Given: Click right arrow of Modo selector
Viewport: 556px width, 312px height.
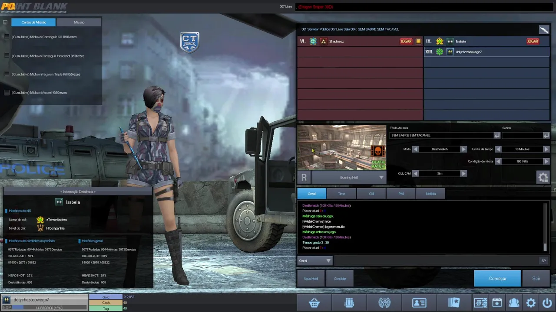Looking at the screenshot, I should click(463, 149).
